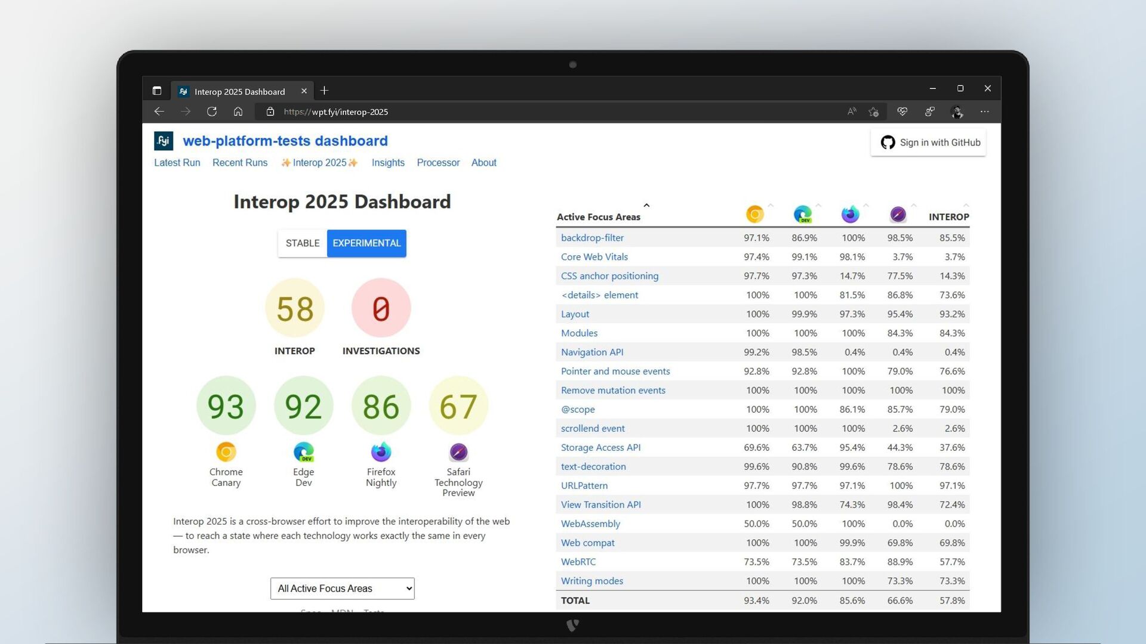Viewport: 1146px width, 644px height.
Task: Open URLPattern link
Action: pos(584,486)
